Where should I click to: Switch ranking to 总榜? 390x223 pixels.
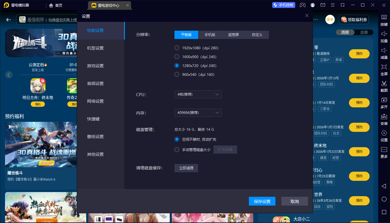[x=364, y=32]
